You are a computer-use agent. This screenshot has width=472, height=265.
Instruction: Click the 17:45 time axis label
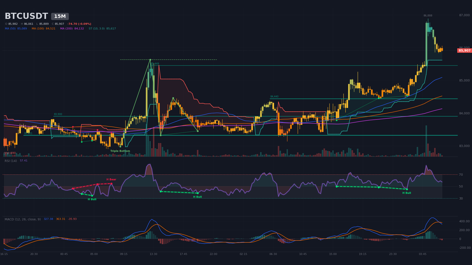tap(183, 254)
